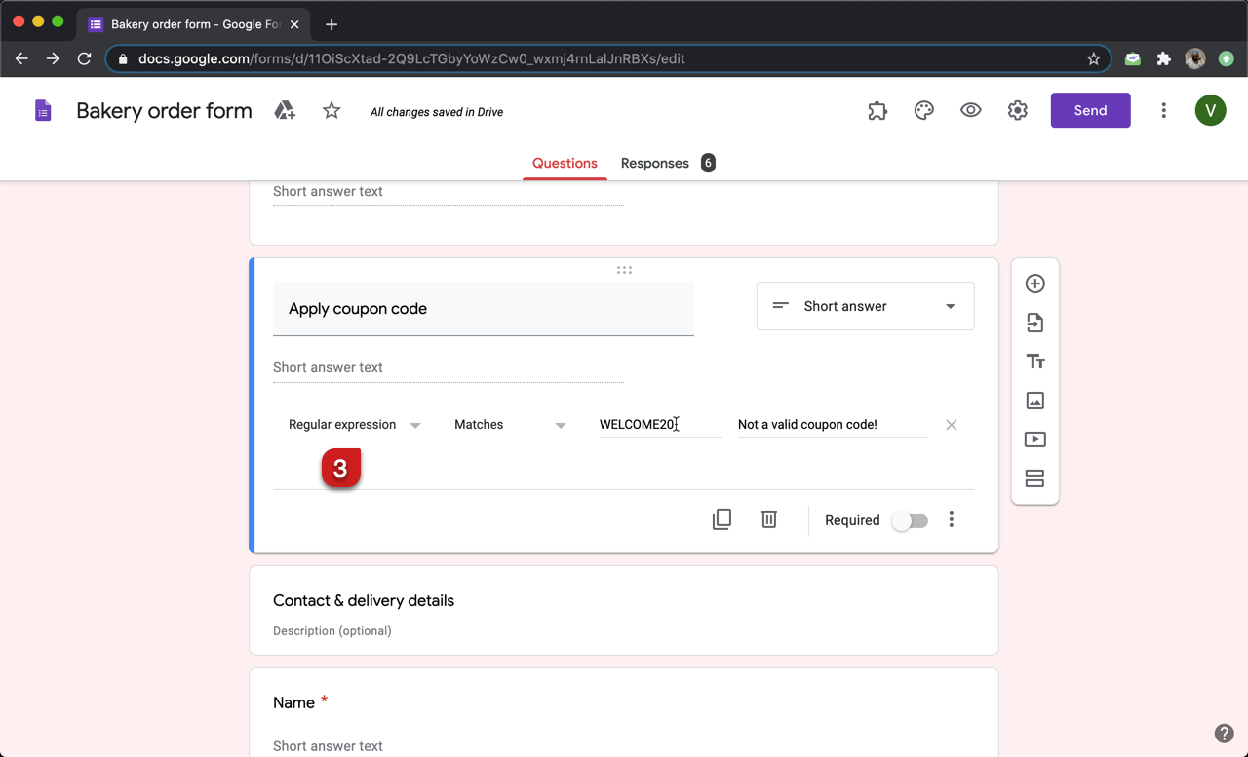This screenshot has width=1248, height=757.
Task: Click the WELCOME20 pattern input field
Action: pos(659,425)
